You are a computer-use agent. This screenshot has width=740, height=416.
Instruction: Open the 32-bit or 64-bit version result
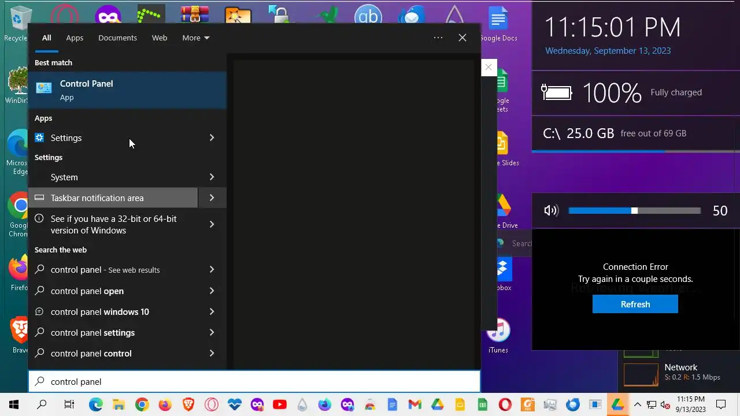click(x=113, y=224)
